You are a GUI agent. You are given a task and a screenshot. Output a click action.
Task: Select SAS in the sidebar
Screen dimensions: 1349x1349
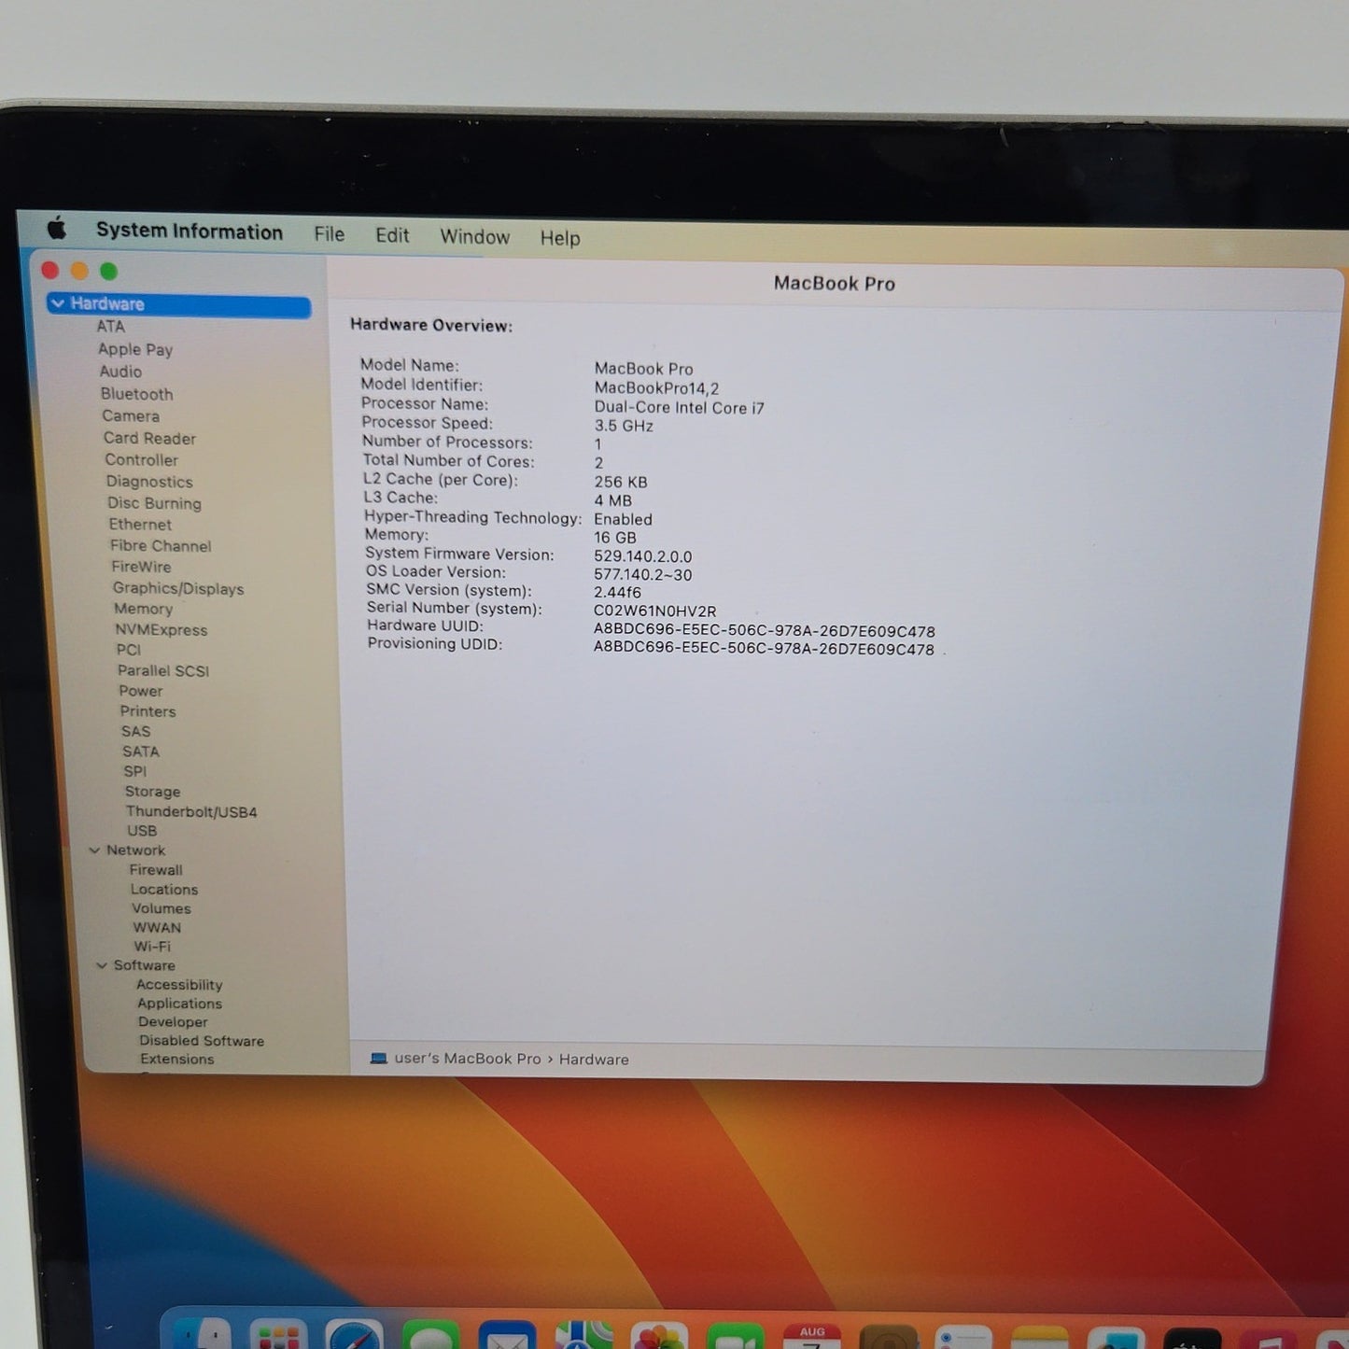pyautogui.click(x=135, y=732)
